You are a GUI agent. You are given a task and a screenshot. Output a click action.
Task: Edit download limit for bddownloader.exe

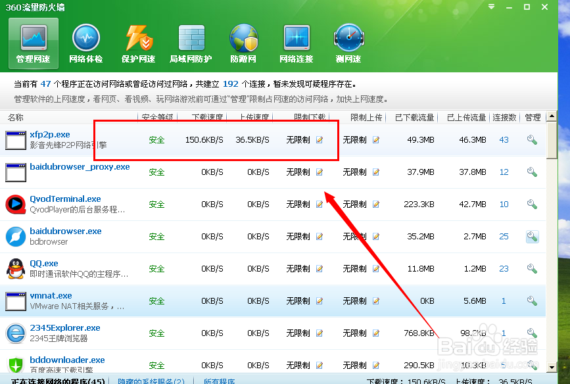coord(320,365)
